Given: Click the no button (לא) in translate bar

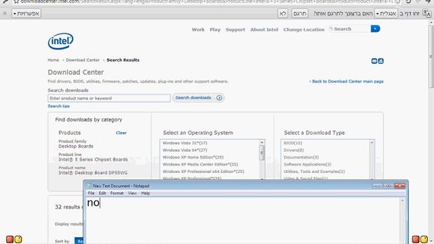Looking at the screenshot, I should 283,14.
